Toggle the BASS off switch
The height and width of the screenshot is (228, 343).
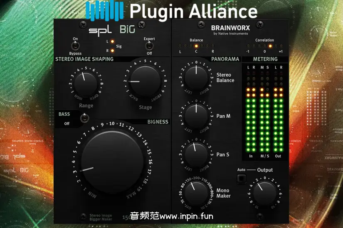tap(85, 119)
